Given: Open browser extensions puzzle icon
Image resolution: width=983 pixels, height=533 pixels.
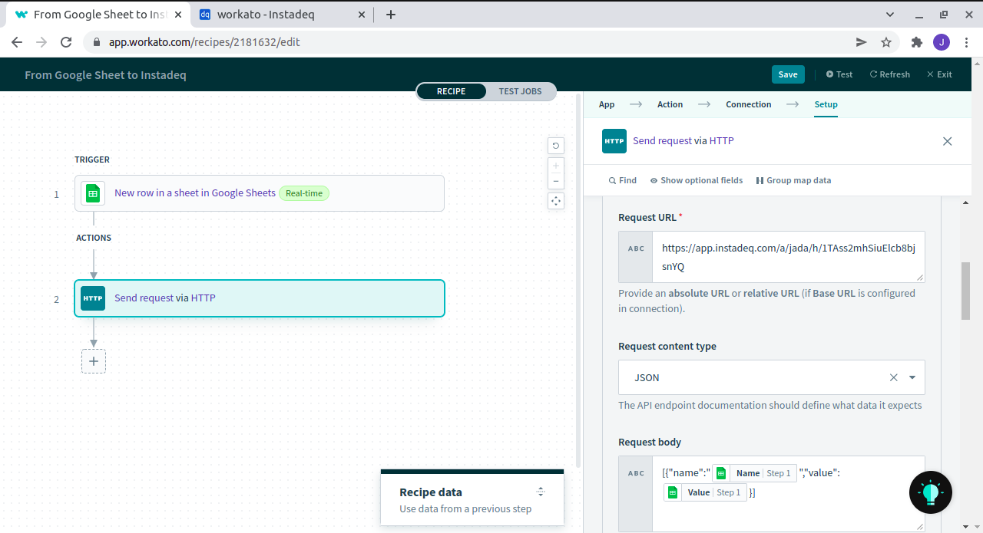Looking at the screenshot, I should 916,42.
